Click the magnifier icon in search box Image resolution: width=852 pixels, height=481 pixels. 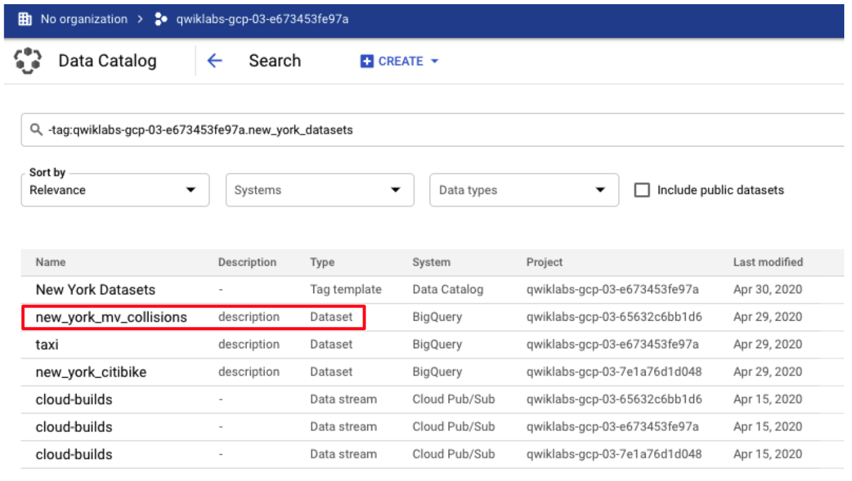[x=36, y=129]
